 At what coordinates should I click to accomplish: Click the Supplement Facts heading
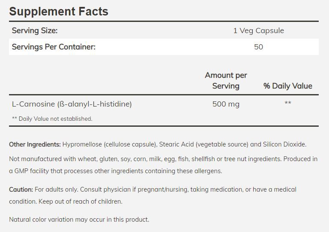(x=59, y=11)
